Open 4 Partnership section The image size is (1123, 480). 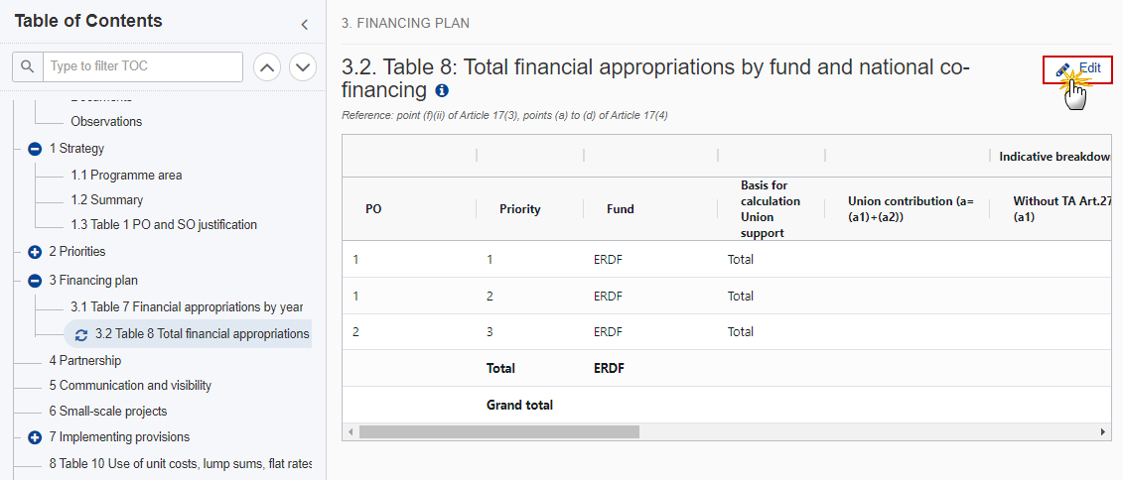85,361
